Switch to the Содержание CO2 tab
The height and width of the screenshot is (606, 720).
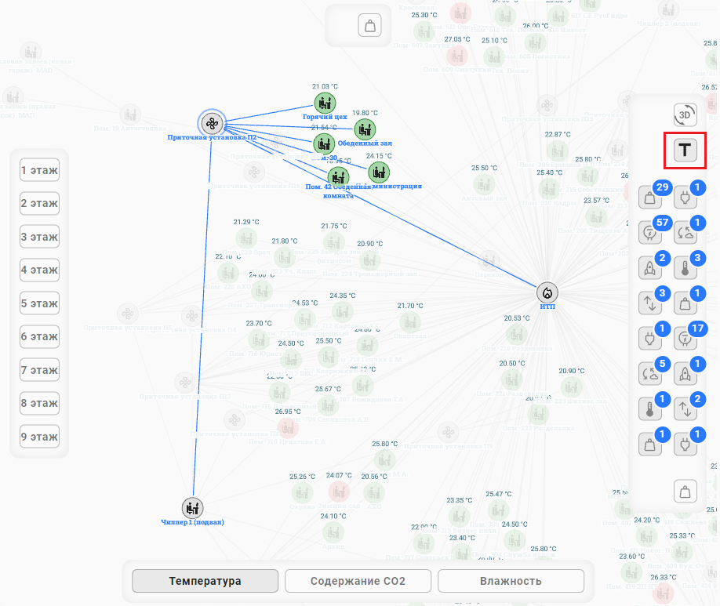pyautogui.click(x=358, y=581)
